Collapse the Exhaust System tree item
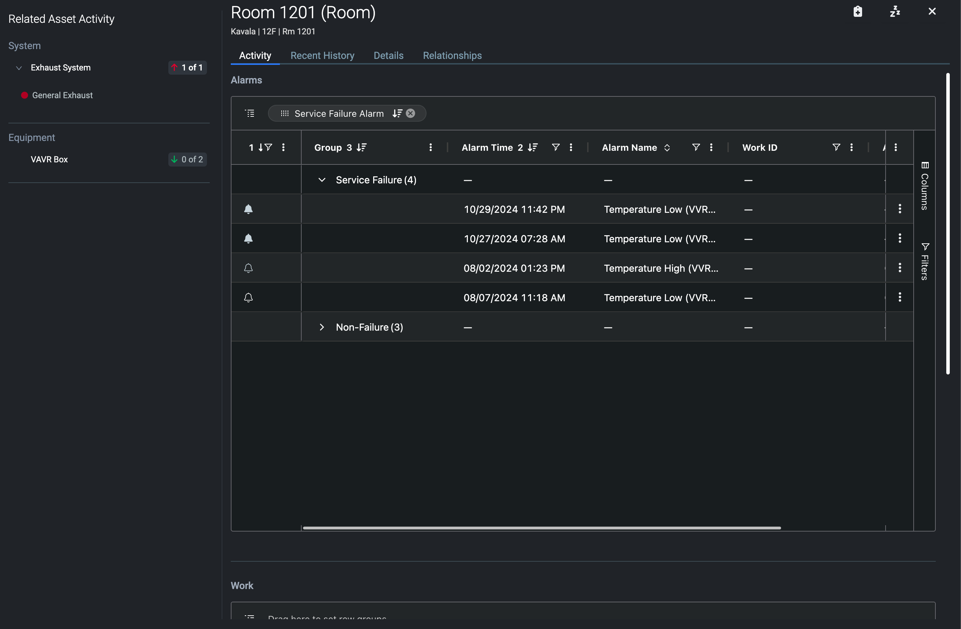 pyautogui.click(x=19, y=68)
